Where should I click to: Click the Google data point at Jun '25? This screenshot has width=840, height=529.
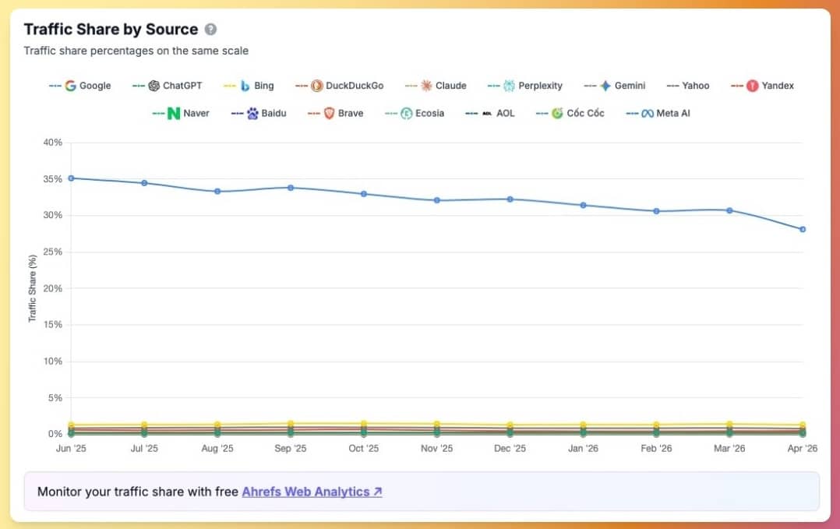pos(71,178)
